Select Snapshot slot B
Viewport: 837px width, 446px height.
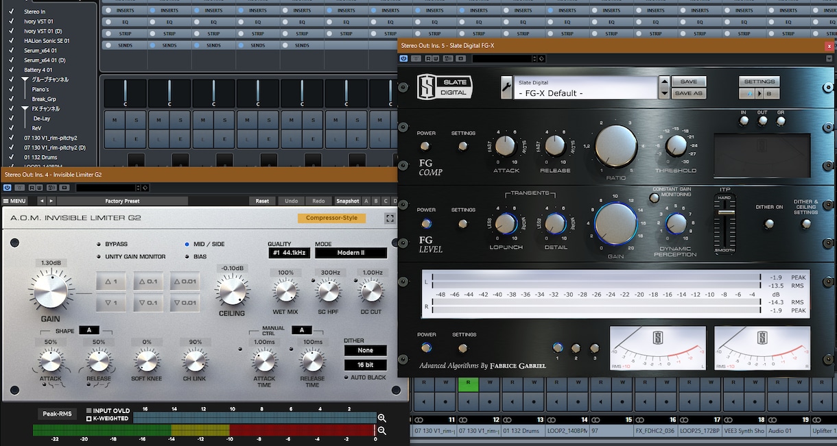pyautogui.click(x=375, y=201)
